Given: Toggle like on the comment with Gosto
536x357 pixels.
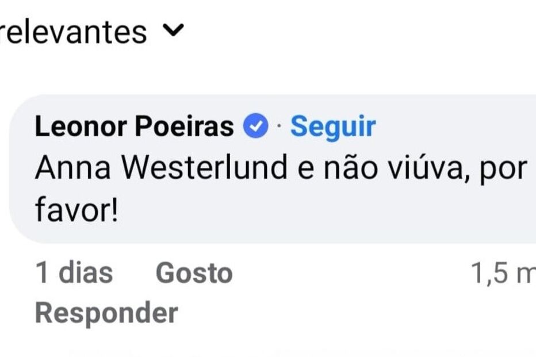Looking at the screenshot, I should click(192, 272).
